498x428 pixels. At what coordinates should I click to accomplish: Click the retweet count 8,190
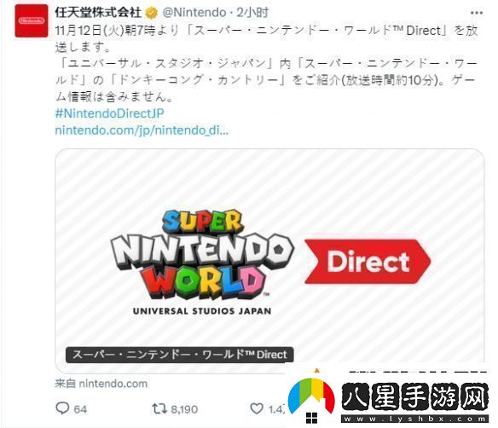(184, 409)
